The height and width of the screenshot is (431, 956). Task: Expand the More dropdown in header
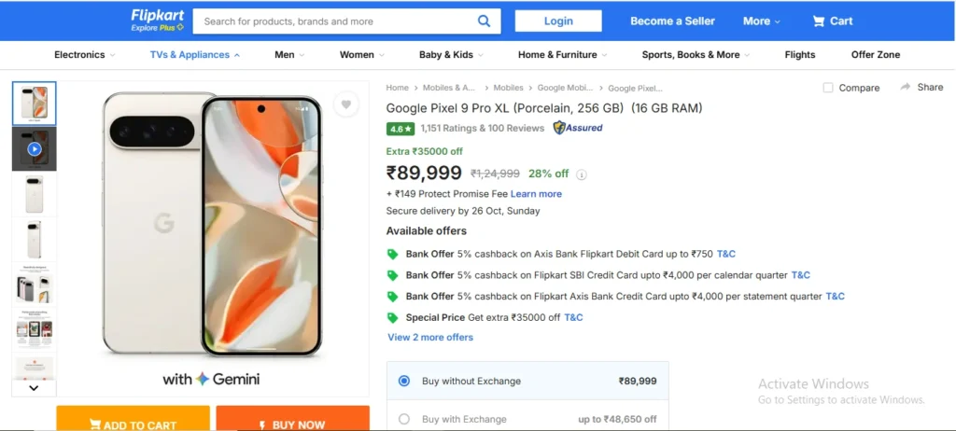coord(763,21)
